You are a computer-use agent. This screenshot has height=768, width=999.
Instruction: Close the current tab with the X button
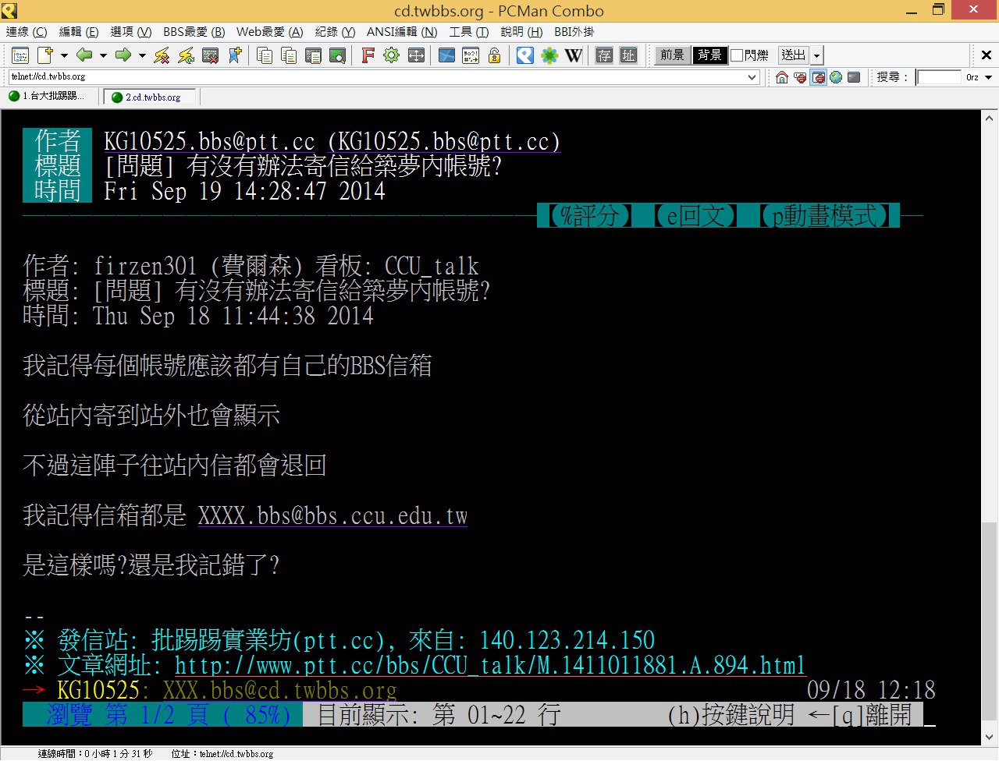[x=987, y=55]
